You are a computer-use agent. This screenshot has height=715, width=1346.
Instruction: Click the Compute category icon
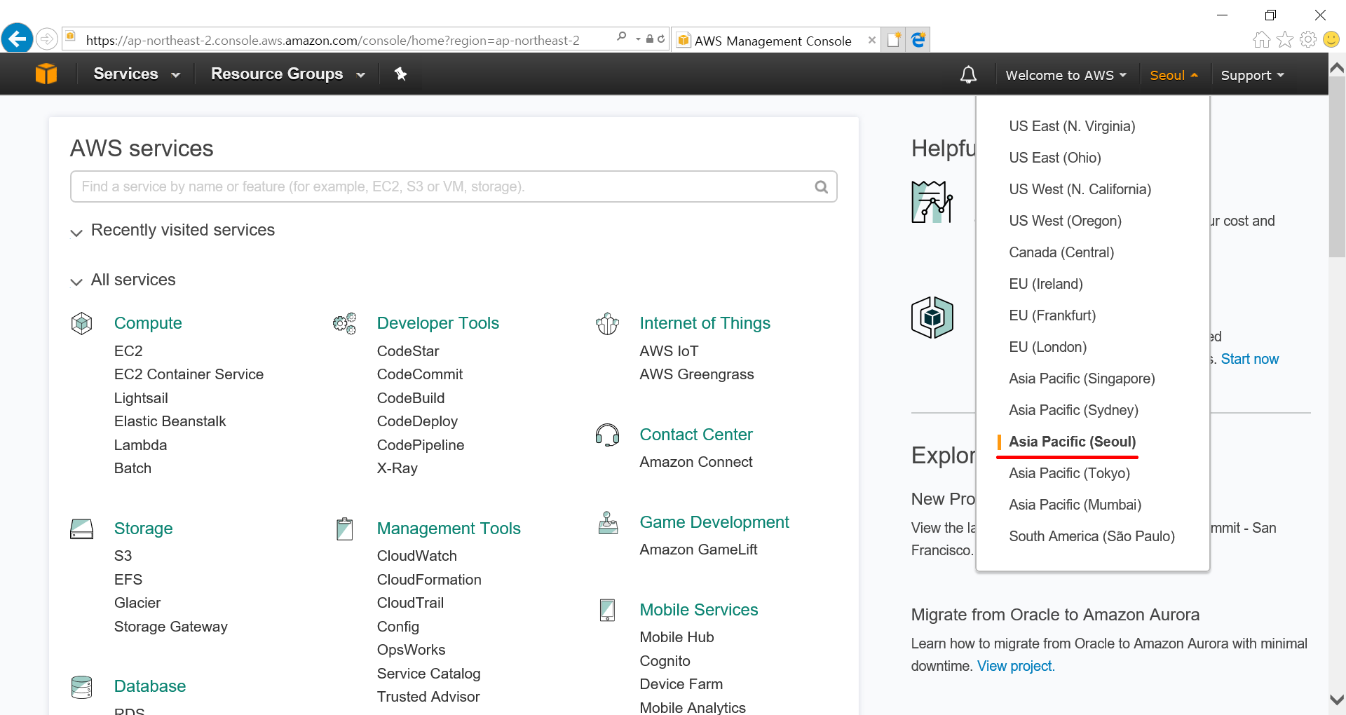(x=82, y=323)
